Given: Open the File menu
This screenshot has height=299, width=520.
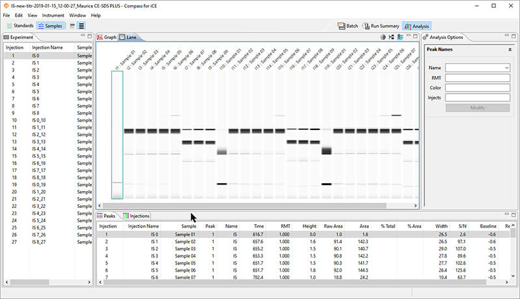Looking at the screenshot, I should pos(6,15).
